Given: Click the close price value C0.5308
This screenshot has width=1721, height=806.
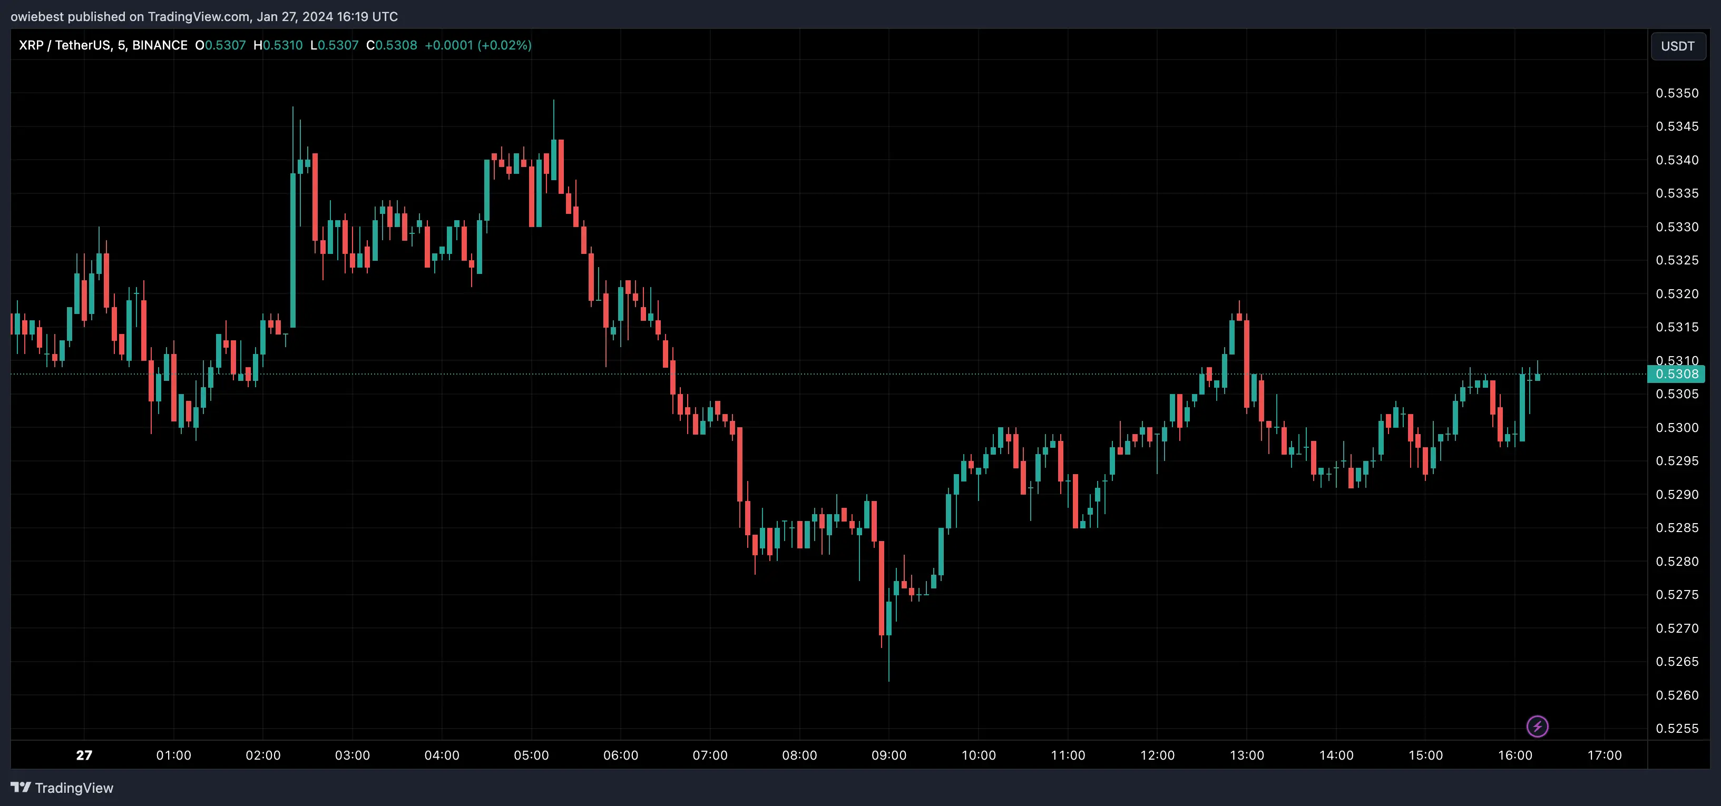Looking at the screenshot, I should coord(392,45).
